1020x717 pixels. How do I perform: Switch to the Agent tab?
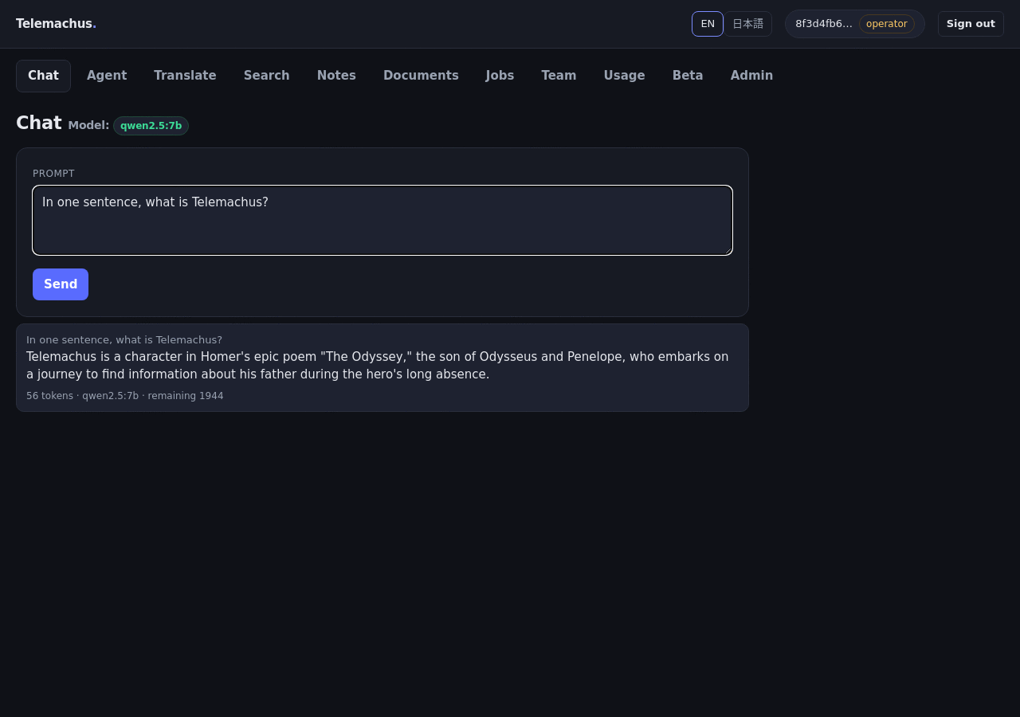point(107,76)
